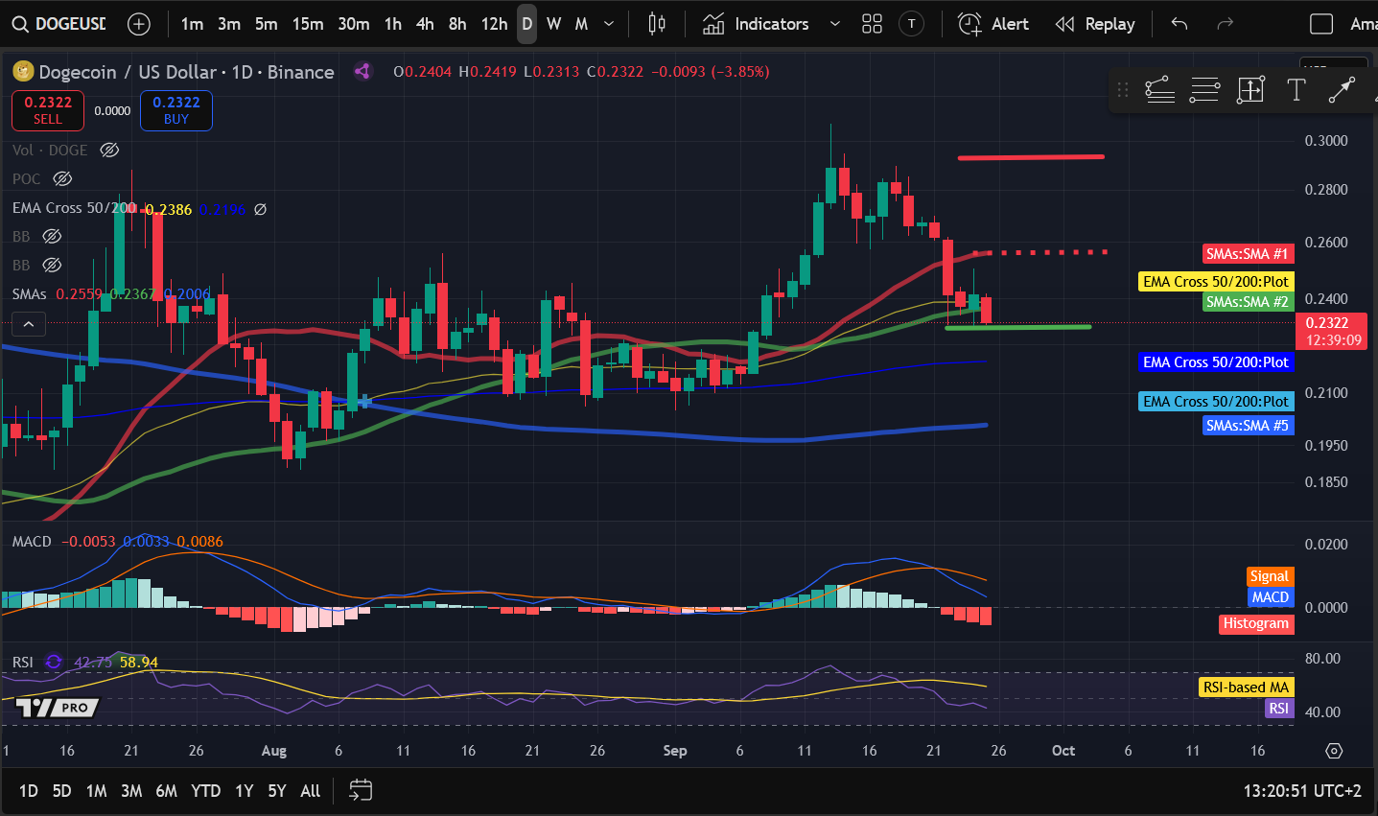
Task: Select the measure projection tool icon
Action: [x=1250, y=90]
